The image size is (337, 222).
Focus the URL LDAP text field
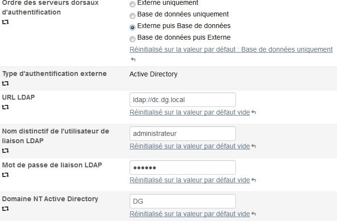tap(182, 100)
